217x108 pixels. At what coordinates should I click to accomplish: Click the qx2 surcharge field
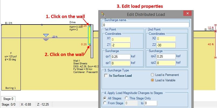pyautogui.click(x=166, y=56)
